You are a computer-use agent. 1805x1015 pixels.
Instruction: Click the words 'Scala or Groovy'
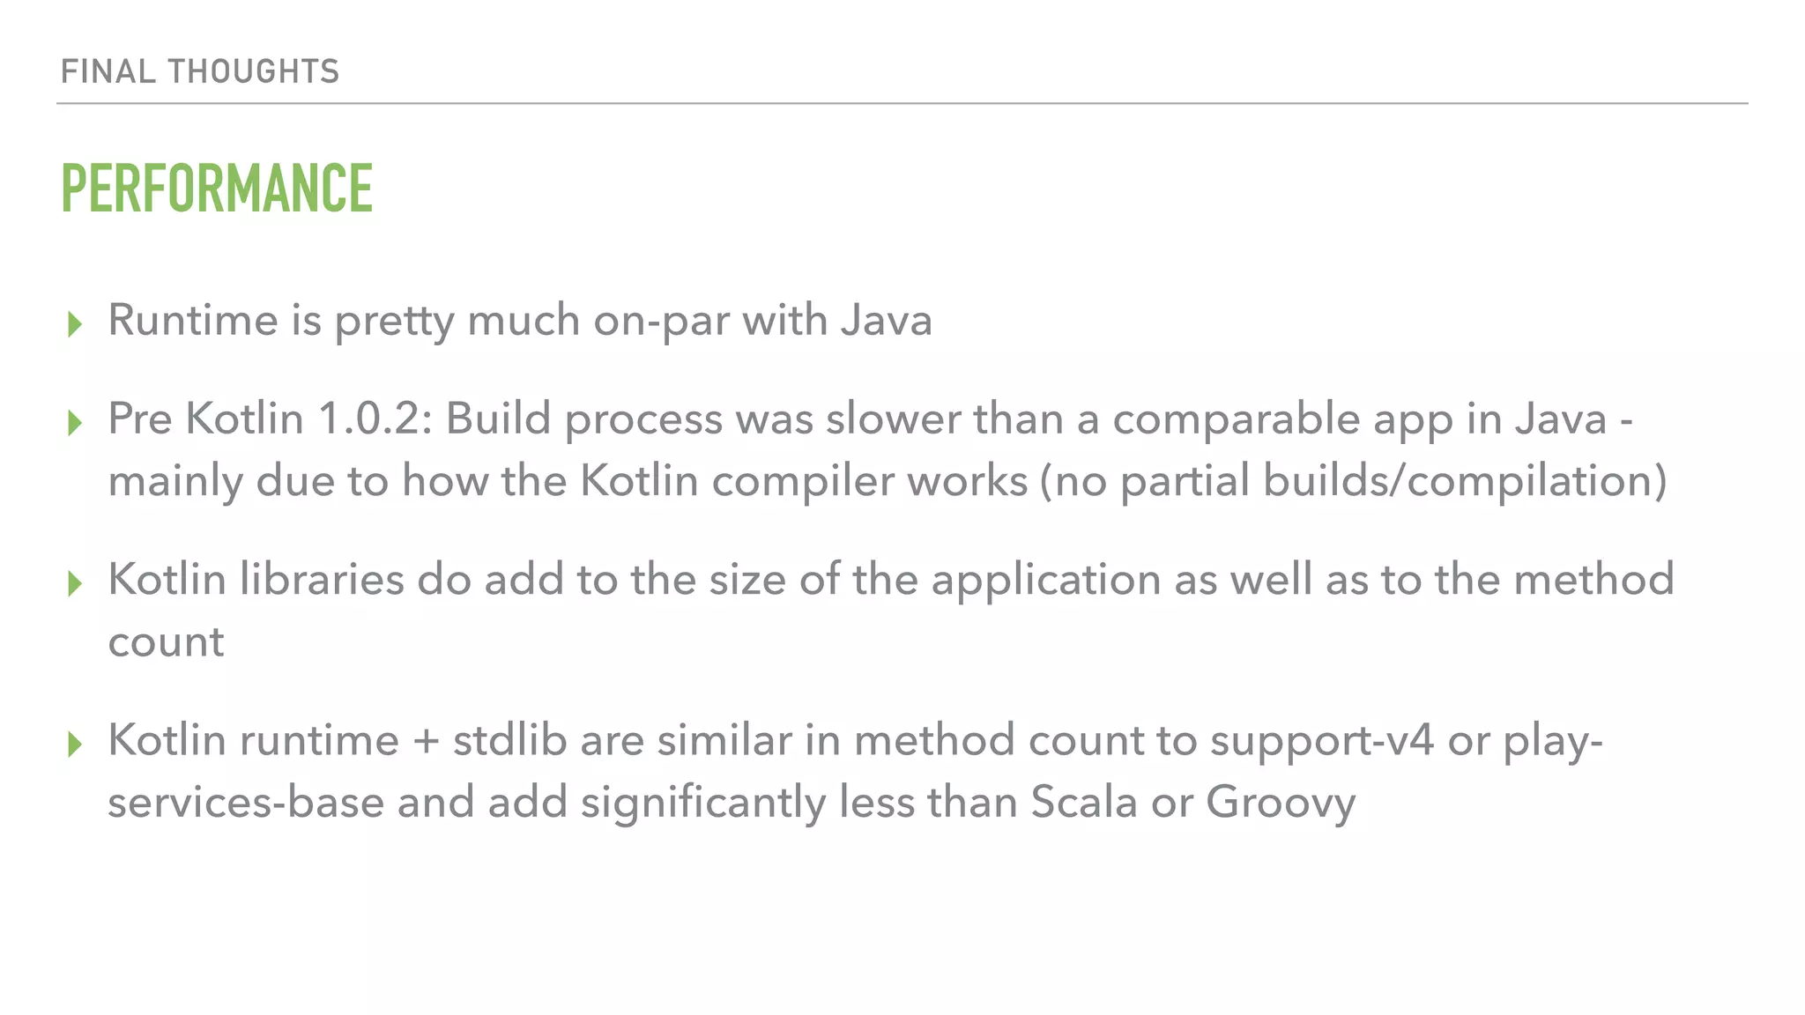pos(1193,803)
